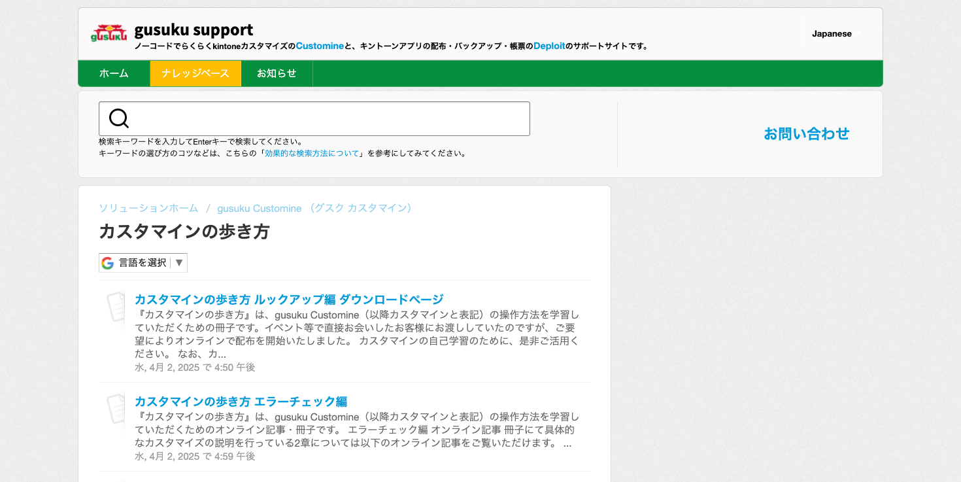Open 効果的な検索方法について link
The image size is (961, 482).
[x=312, y=154]
